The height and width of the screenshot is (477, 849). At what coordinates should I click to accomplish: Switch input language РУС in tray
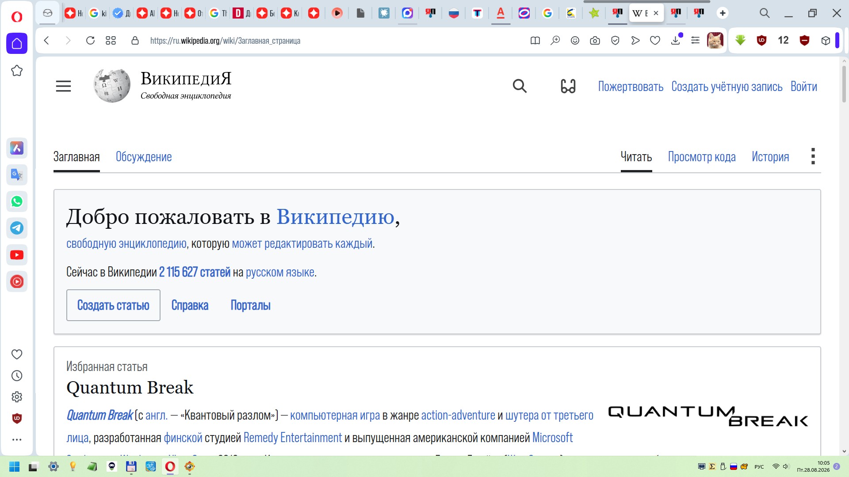pyautogui.click(x=759, y=467)
